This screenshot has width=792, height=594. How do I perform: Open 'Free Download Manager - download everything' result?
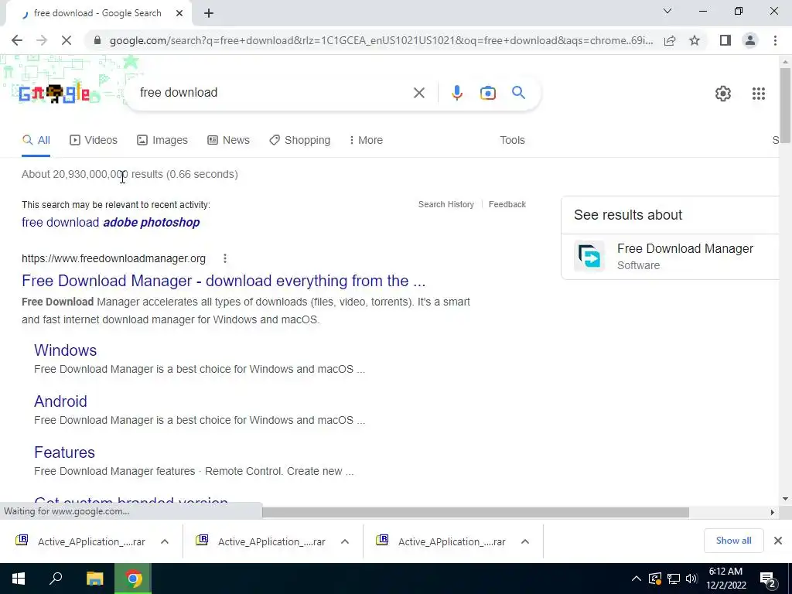[x=224, y=281]
